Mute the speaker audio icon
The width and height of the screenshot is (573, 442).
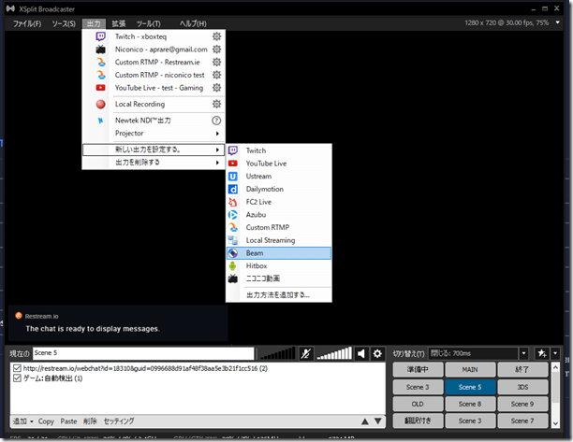pyautogui.click(x=361, y=353)
